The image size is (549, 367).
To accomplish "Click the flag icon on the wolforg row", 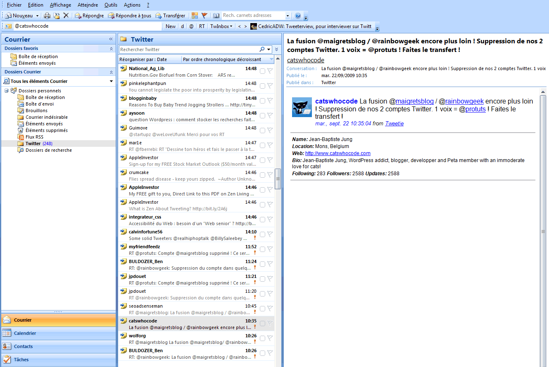I will click(270, 338).
